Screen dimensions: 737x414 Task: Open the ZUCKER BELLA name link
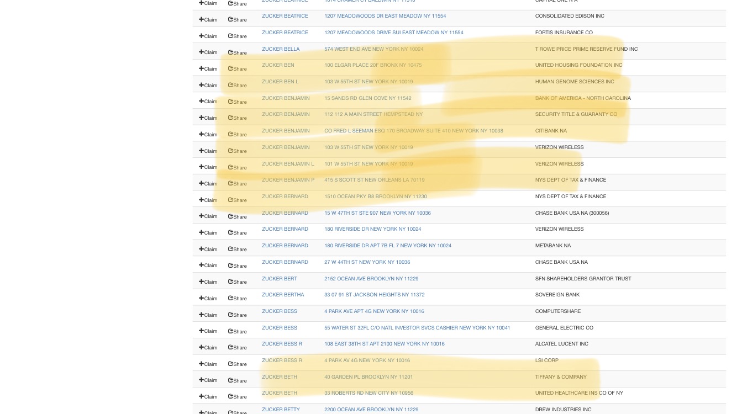(281, 49)
